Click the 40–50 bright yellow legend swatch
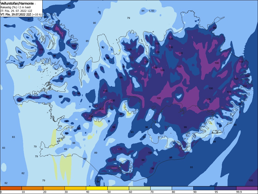 [97, 188]
